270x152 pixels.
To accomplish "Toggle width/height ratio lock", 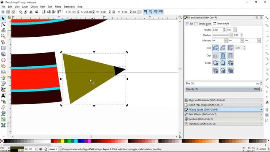I will [113, 12].
